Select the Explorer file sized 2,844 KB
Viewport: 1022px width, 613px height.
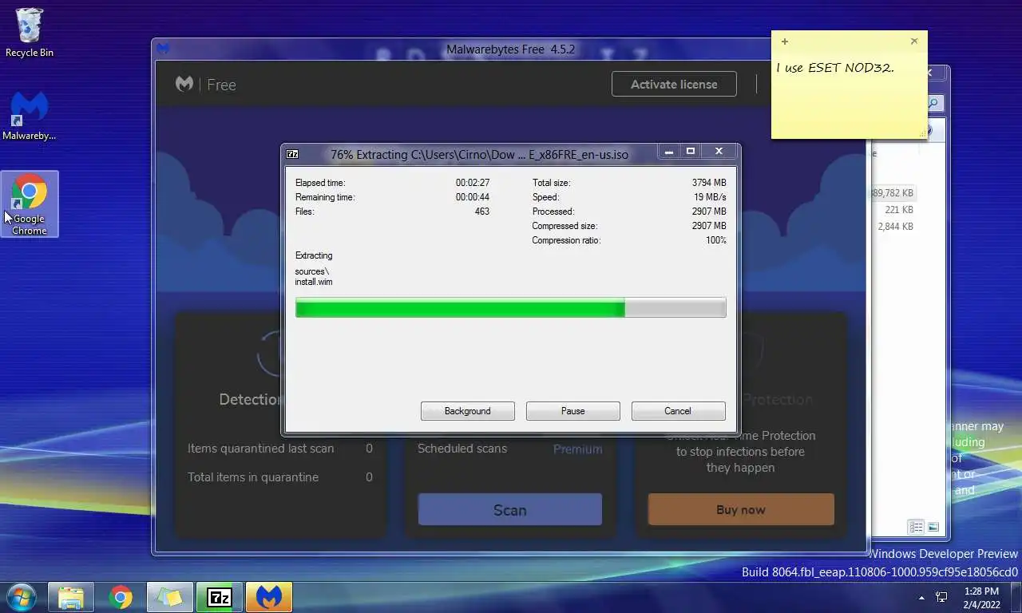coord(895,227)
